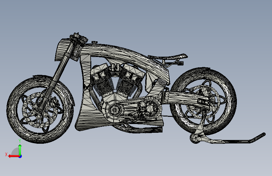Screen dimensions: 272x176
Task: Select the motorcycle seat
Action: pyautogui.click(x=168, y=56)
